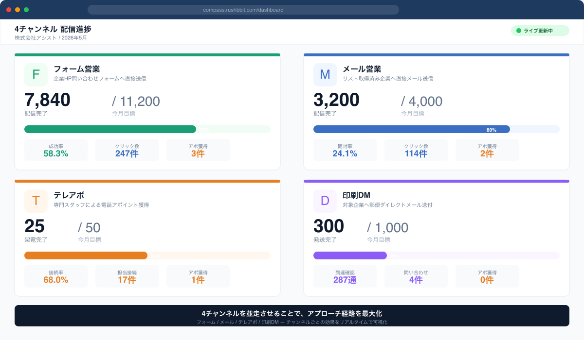Click the 247件 click count tile
This screenshot has width=584, height=340.
[x=127, y=150]
